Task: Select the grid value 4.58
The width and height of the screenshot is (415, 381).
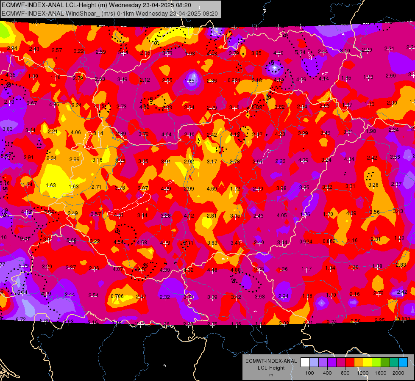Action: tap(142, 243)
